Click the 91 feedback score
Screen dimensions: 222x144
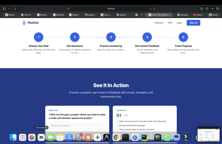[x=119, y=115]
